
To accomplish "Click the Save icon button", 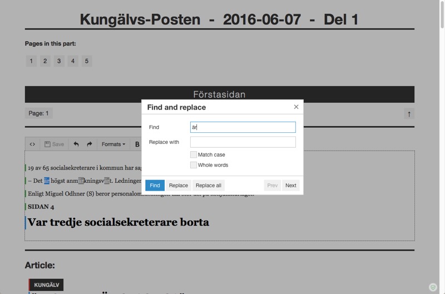I will coord(54,144).
